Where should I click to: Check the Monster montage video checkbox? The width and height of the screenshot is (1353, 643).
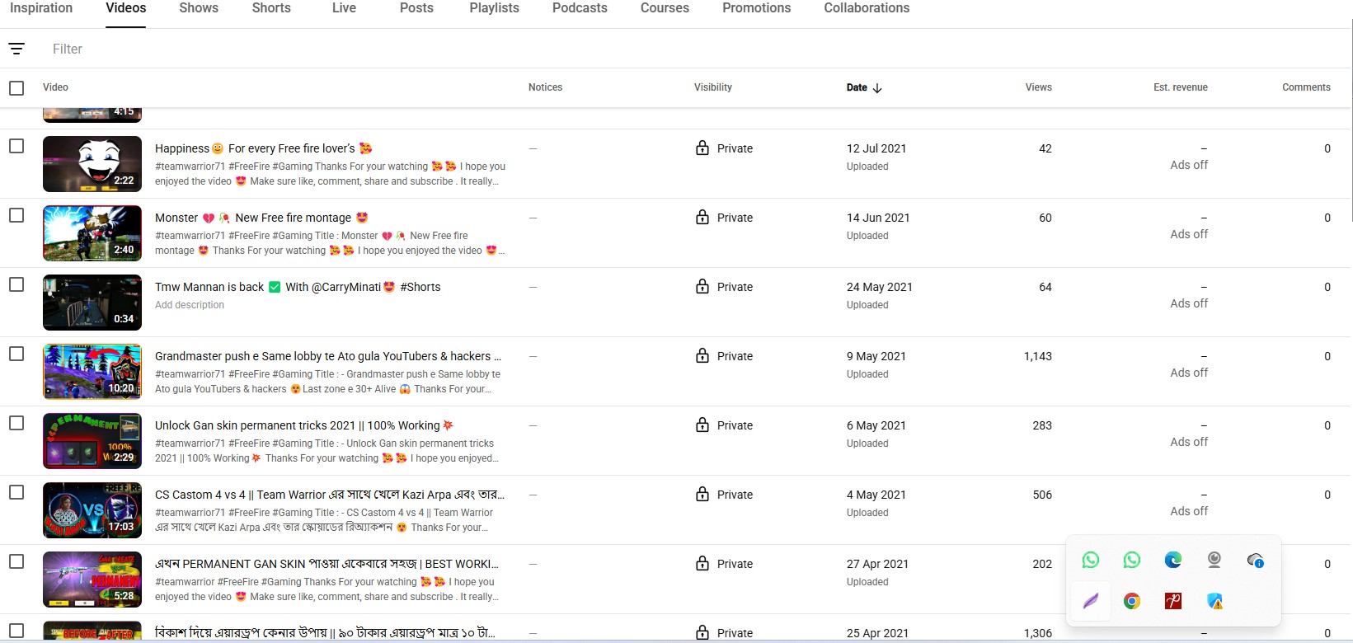pyautogui.click(x=16, y=215)
